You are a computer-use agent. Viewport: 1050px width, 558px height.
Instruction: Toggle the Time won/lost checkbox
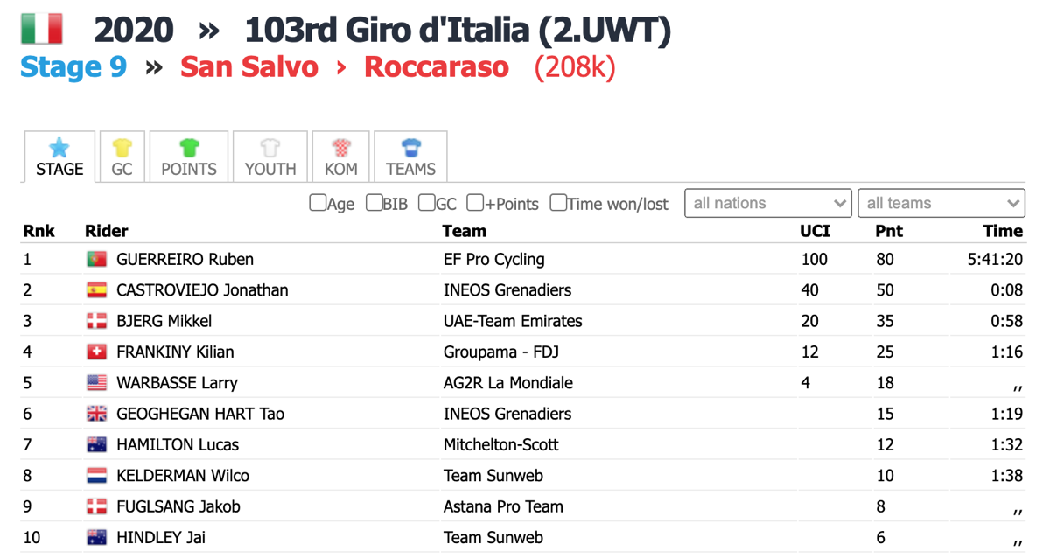click(x=558, y=203)
